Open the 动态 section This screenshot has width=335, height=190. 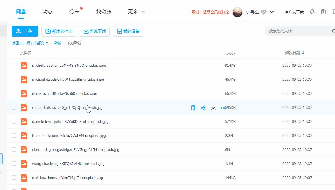pos(47,12)
